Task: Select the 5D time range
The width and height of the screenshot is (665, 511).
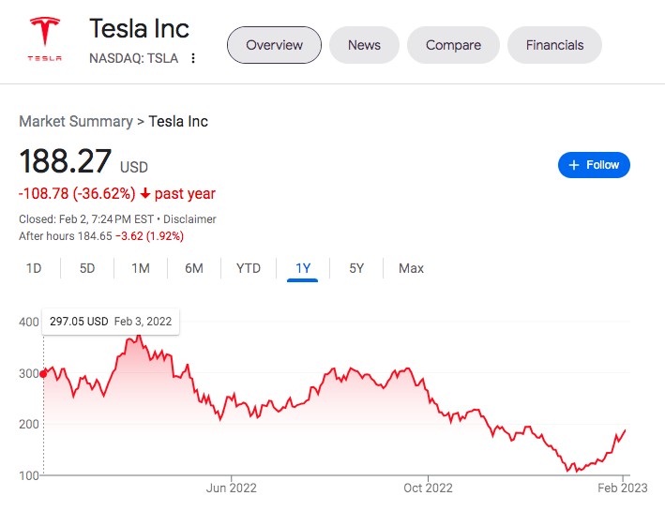Action: click(x=87, y=268)
